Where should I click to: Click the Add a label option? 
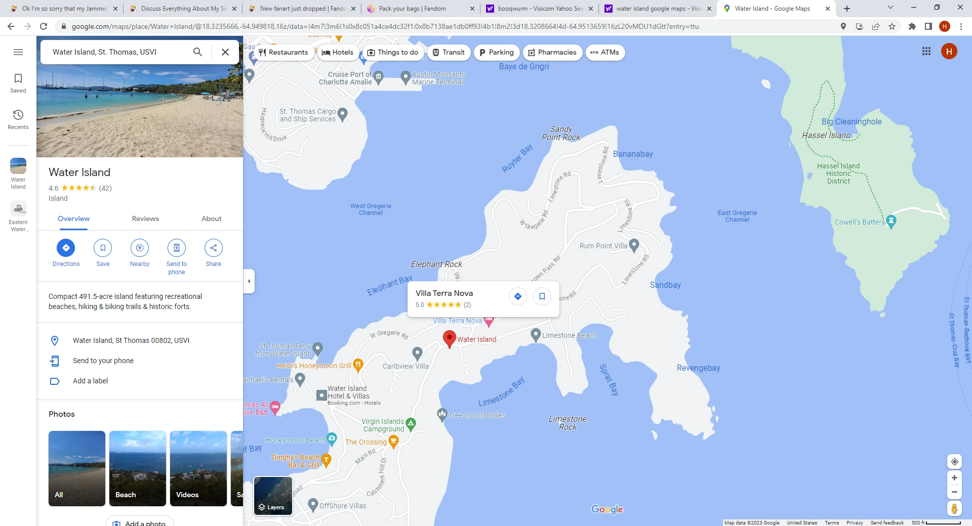point(91,381)
